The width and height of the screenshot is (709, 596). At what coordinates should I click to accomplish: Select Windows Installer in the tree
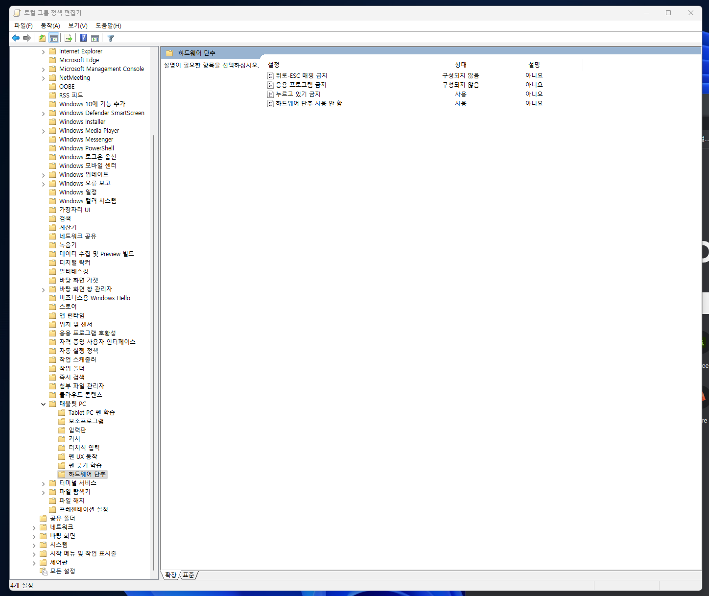pos(82,121)
